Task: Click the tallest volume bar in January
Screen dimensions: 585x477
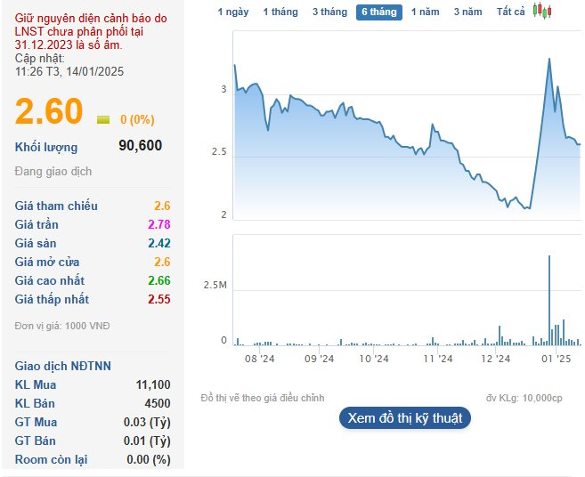Action: pos(549,300)
